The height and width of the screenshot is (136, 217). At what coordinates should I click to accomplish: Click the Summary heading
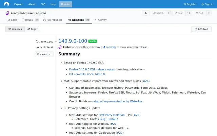click(x=69, y=54)
